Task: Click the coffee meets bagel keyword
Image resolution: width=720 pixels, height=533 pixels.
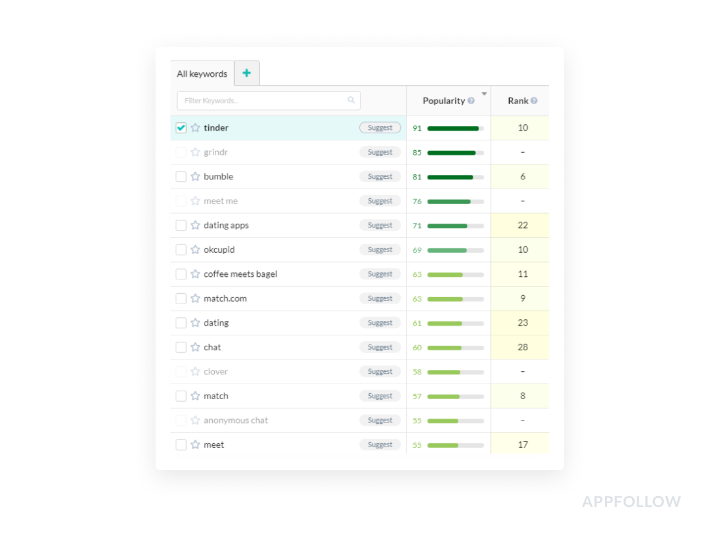Action: coord(240,274)
